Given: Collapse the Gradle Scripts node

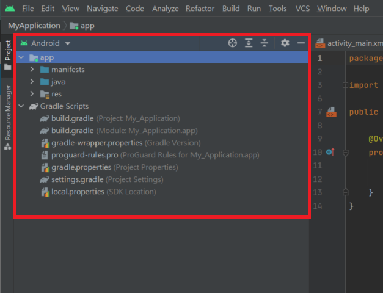Looking at the screenshot, I should click(21, 106).
